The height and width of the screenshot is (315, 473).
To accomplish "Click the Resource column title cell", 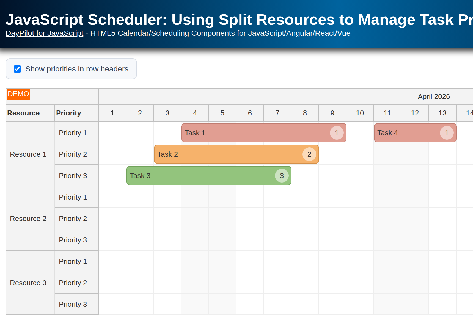I will click(x=23, y=113).
